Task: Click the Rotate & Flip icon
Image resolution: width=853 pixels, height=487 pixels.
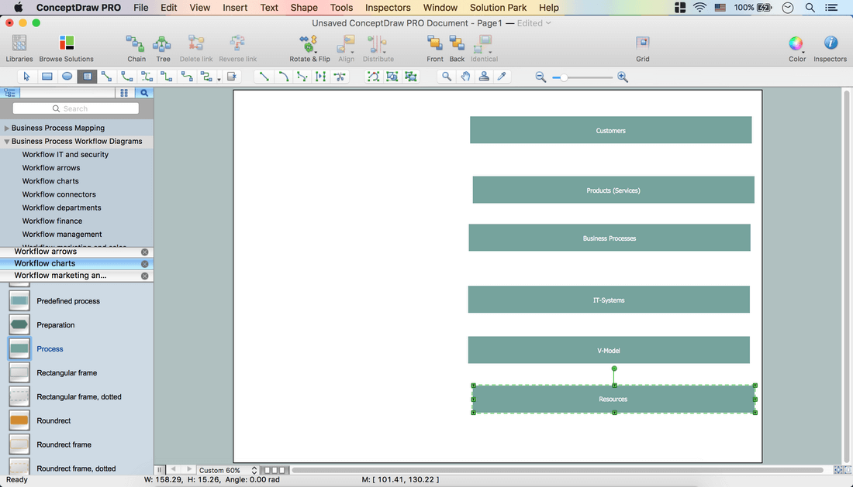Action: [x=309, y=44]
